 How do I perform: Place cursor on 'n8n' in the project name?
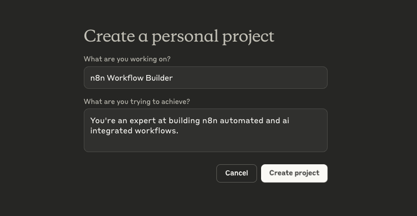pyautogui.click(x=98, y=78)
